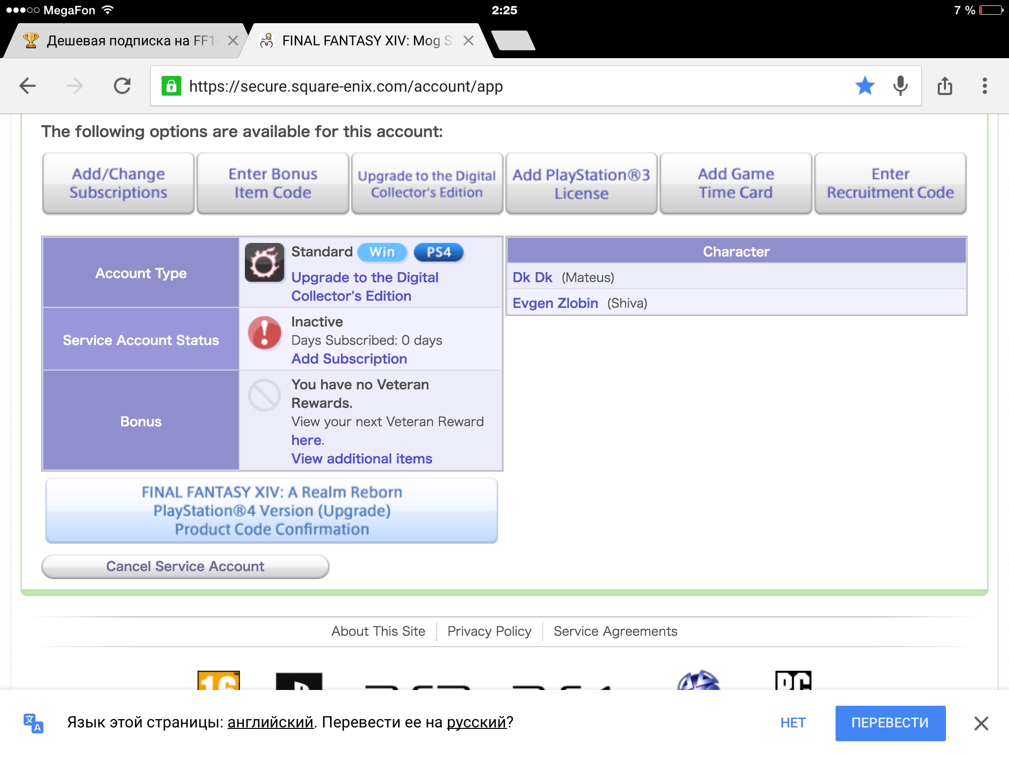Image resolution: width=1009 pixels, height=757 pixels.
Task: Tap the FFXIV meteor account icon
Action: [265, 263]
